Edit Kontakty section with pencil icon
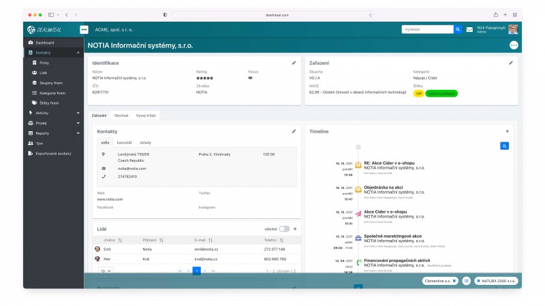This screenshot has width=545, height=306. (294, 131)
